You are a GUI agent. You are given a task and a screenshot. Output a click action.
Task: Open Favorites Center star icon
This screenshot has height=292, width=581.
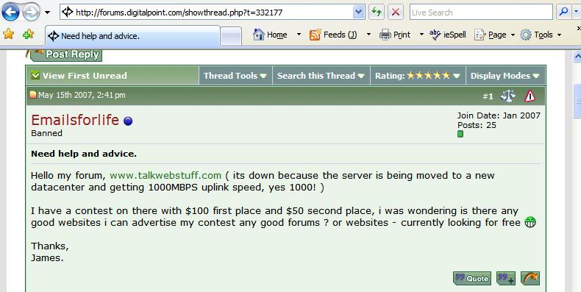[x=9, y=35]
